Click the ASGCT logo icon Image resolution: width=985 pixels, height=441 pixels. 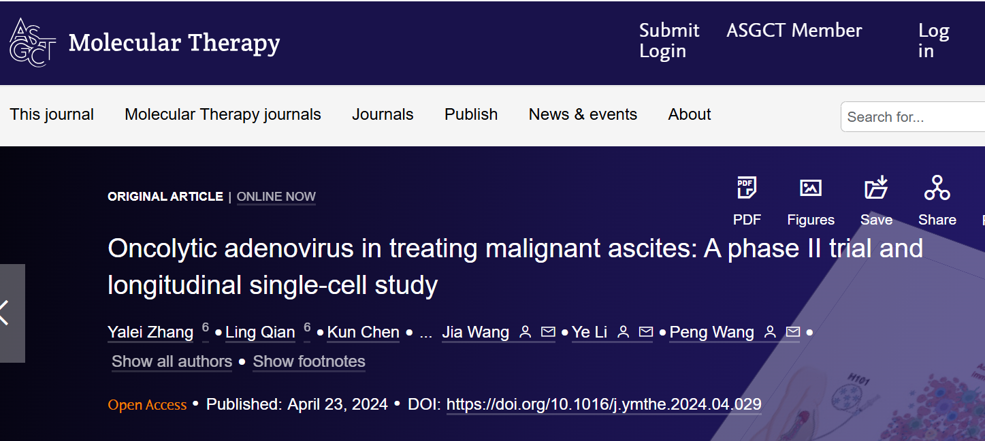(32, 42)
